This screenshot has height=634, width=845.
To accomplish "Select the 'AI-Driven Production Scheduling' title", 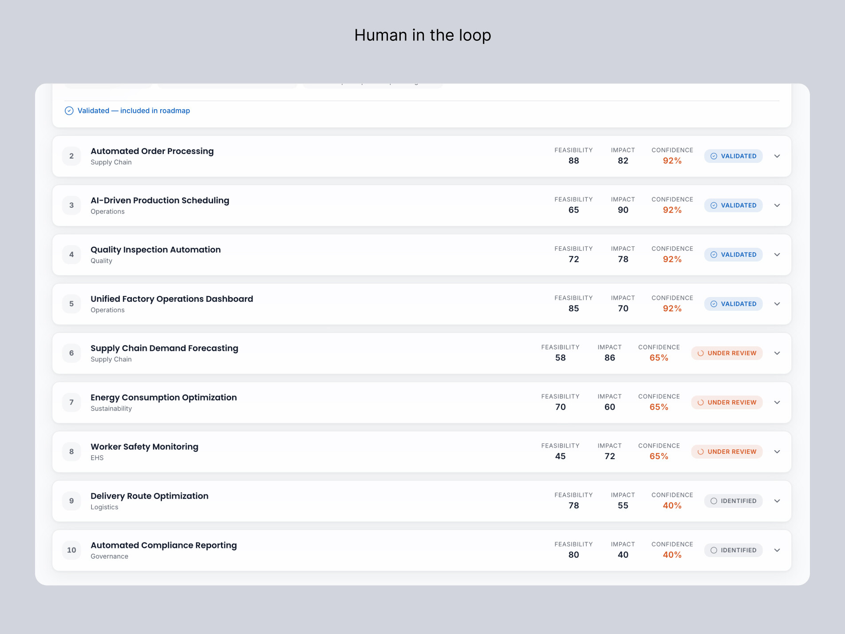I will point(160,201).
